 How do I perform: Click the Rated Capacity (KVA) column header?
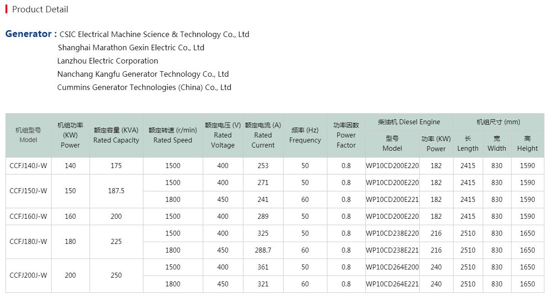116,135
